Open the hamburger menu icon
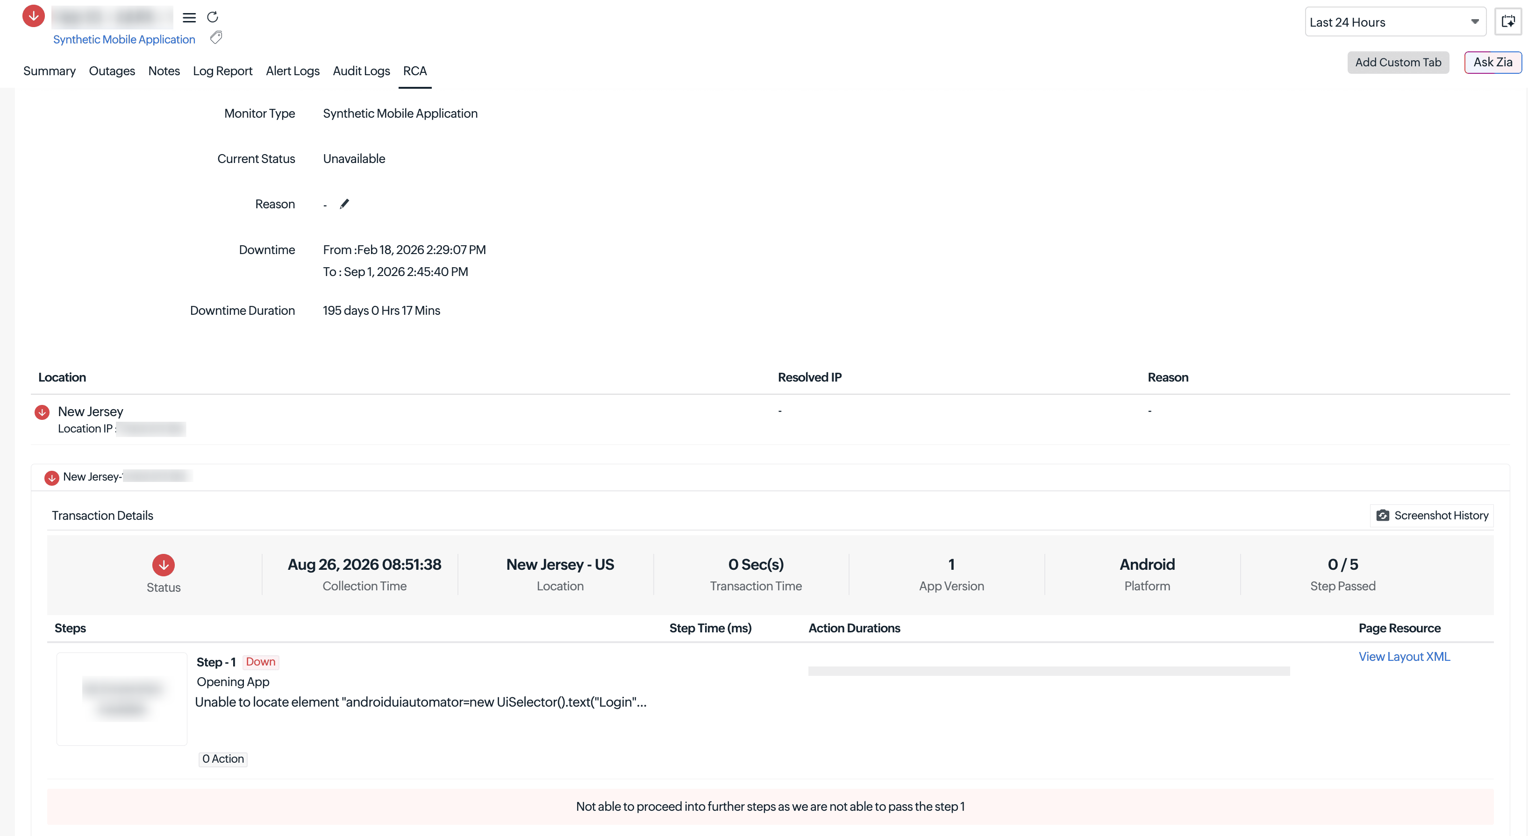 coord(189,18)
